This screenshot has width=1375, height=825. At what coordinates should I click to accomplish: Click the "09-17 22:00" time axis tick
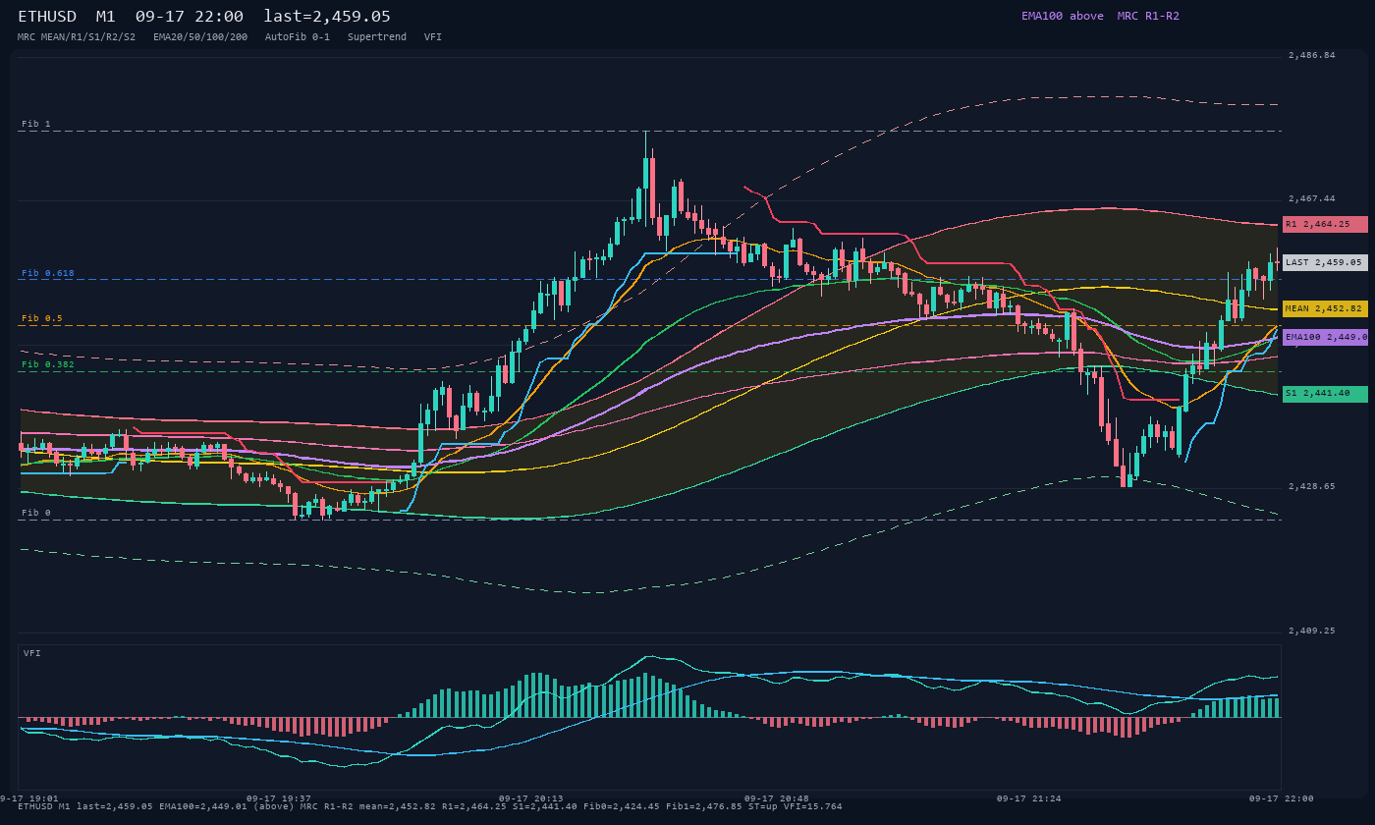point(1282,798)
